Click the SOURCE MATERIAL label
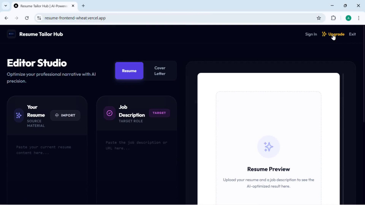Viewport: 365px width, 205px height. click(36, 123)
